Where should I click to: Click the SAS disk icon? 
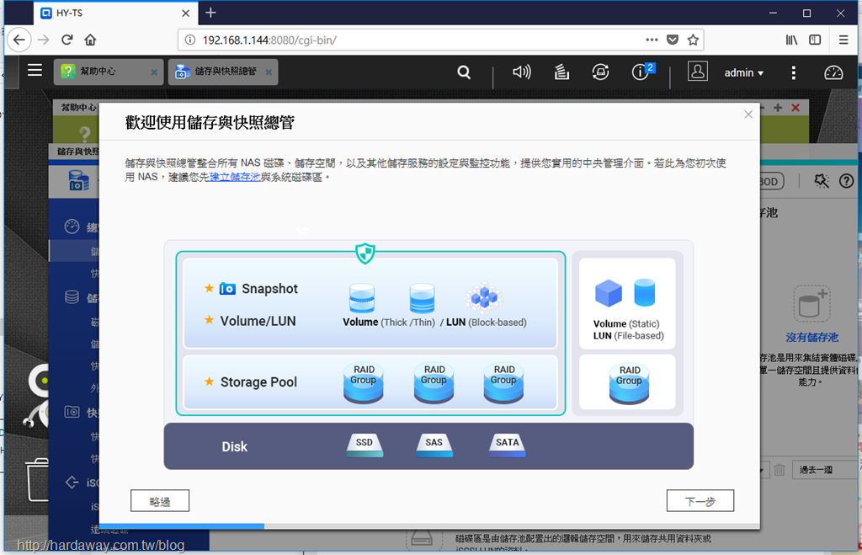pyautogui.click(x=434, y=446)
